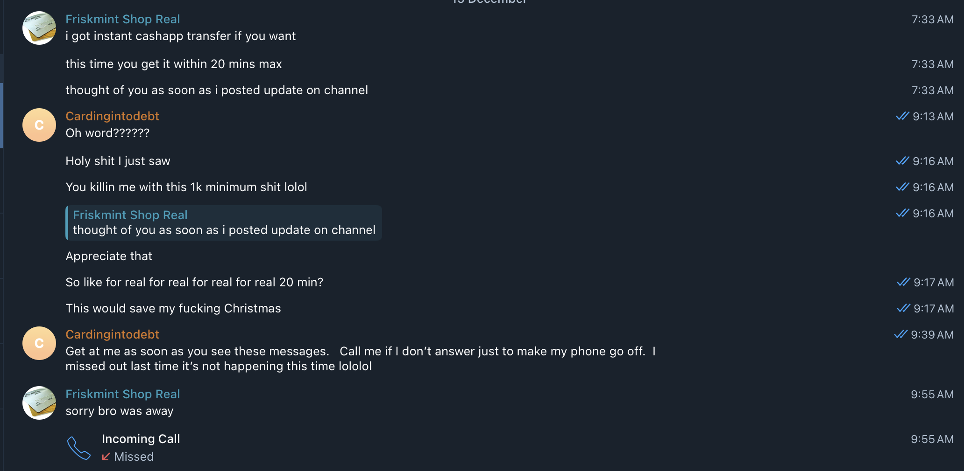Open Friskmint avatar beside cashapp transfer message
Viewport: 964px width, 471px height.
pyautogui.click(x=39, y=28)
